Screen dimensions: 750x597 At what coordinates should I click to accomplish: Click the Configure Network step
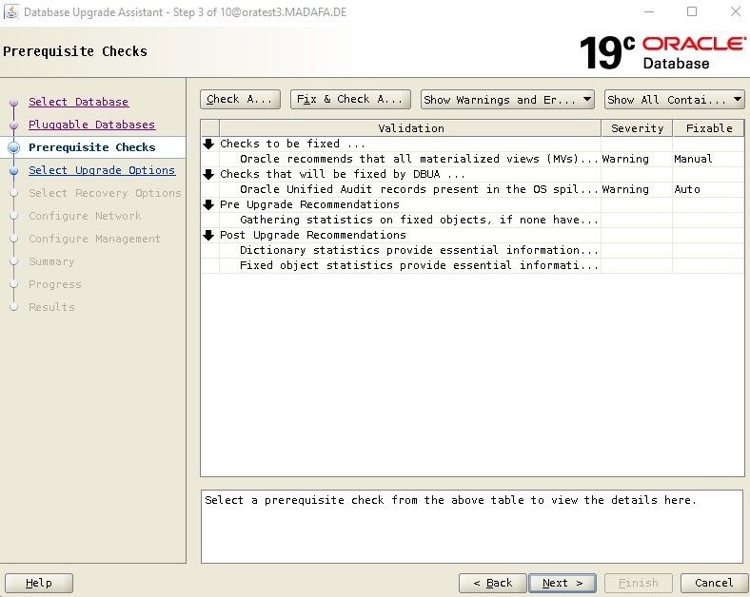point(85,216)
